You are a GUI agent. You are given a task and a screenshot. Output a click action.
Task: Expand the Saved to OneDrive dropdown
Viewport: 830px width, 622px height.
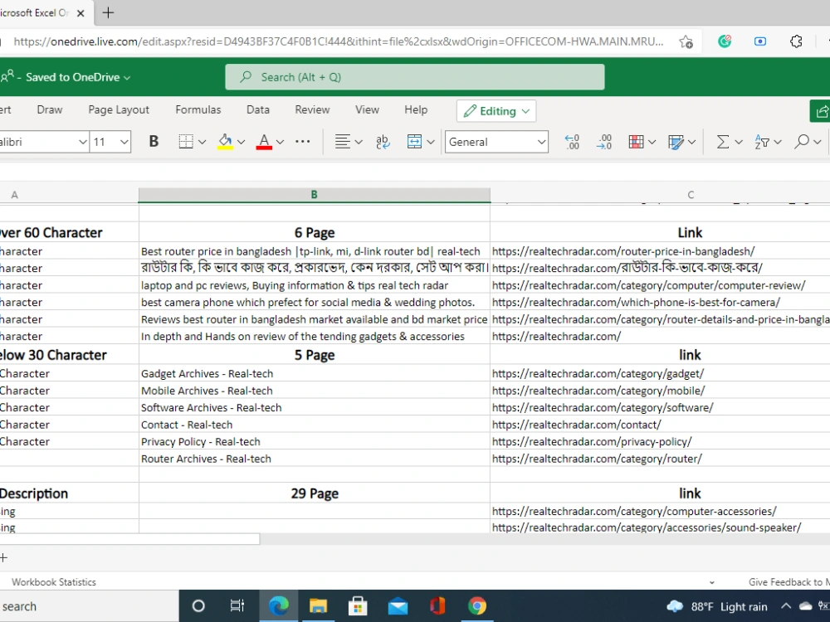(x=127, y=78)
